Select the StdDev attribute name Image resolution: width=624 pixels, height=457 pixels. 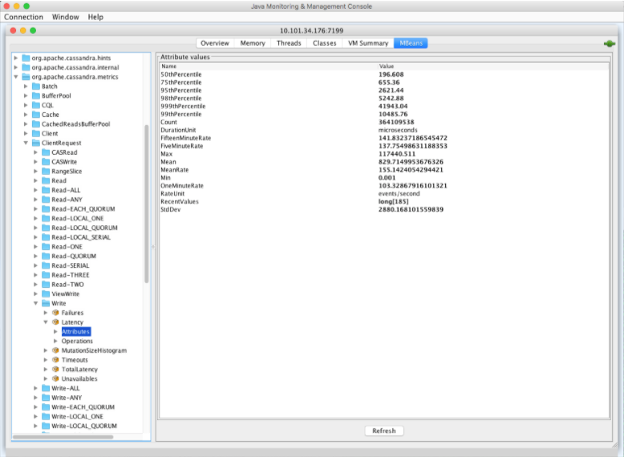click(x=170, y=209)
